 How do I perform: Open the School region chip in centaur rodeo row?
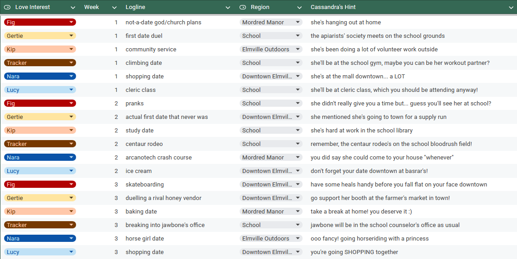(271, 144)
